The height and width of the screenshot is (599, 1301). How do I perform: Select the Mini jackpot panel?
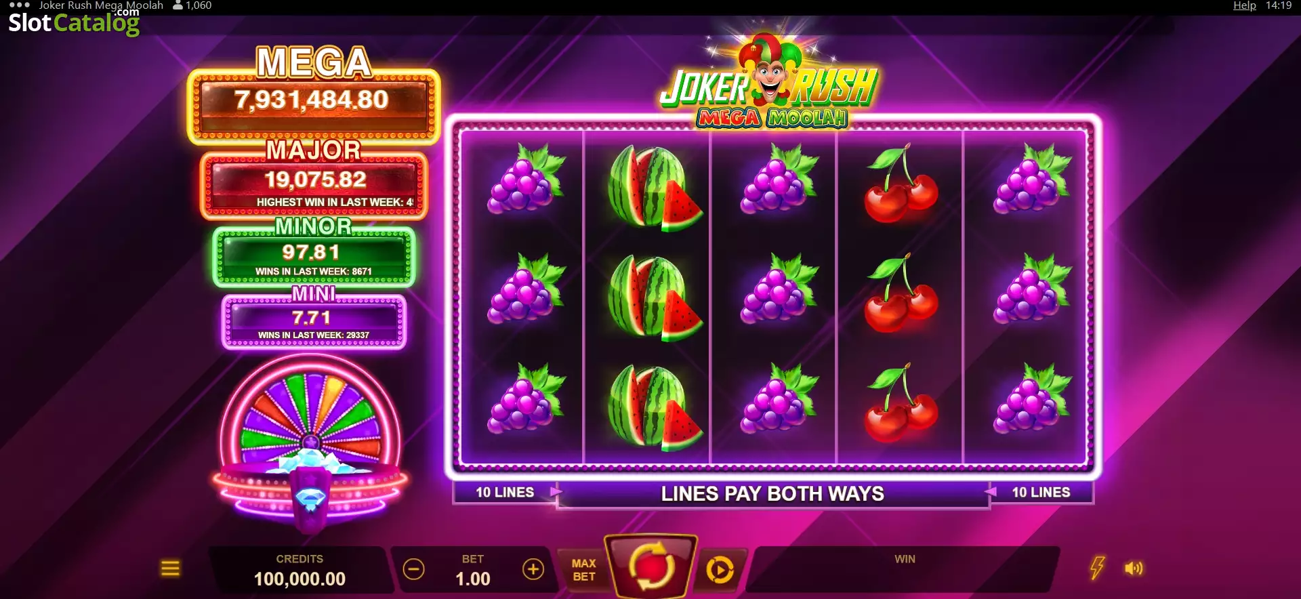(x=314, y=322)
